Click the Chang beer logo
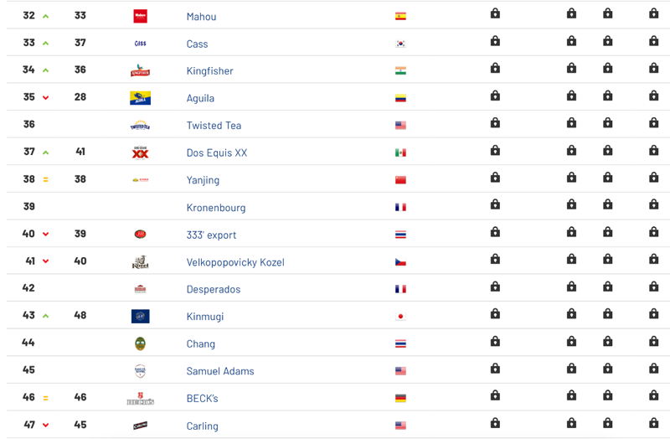 tap(140, 343)
